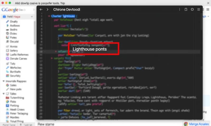The height and width of the screenshot is (126, 211).
Task: Click the code editor vertical scrollbar
Action: 201,22
